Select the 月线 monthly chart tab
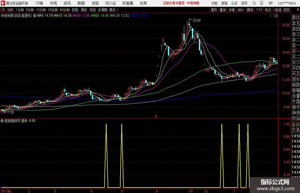This screenshot has width=300, height=193. point(93,10)
